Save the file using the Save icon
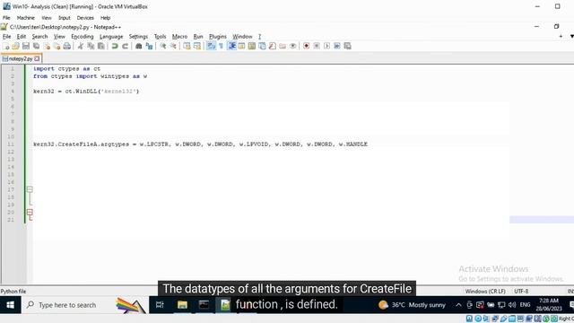This screenshot has width=574, height=323. coord(26,46)
